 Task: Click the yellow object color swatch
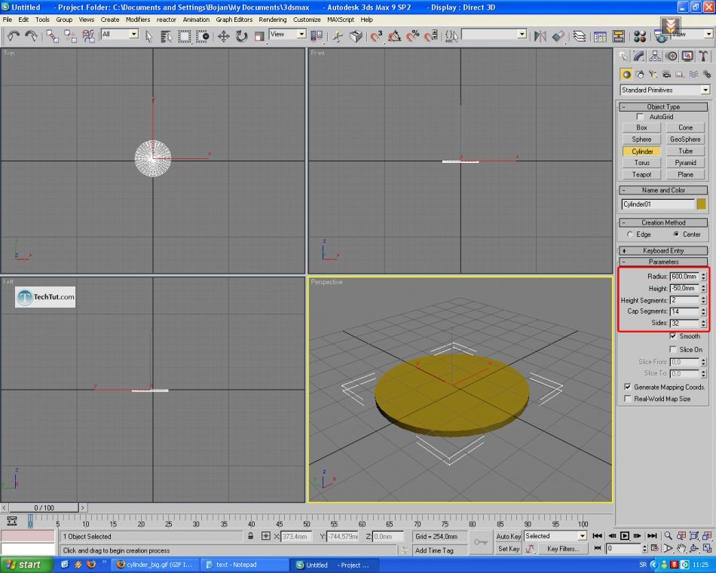(702, 204)
